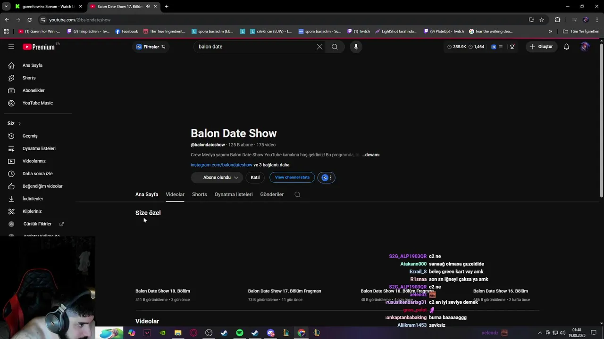
Task: Switch to the Videolar tab
Action: point(175,194)
